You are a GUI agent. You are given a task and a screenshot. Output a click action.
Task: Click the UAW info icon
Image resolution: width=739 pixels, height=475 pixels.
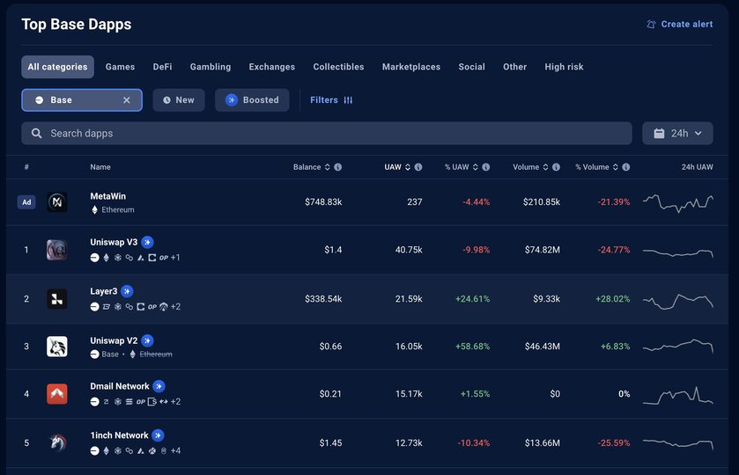[x=418, y=167]
